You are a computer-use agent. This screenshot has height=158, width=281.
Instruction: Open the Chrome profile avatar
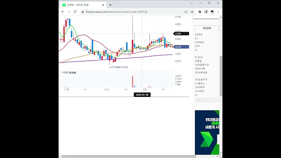(212, 12)
